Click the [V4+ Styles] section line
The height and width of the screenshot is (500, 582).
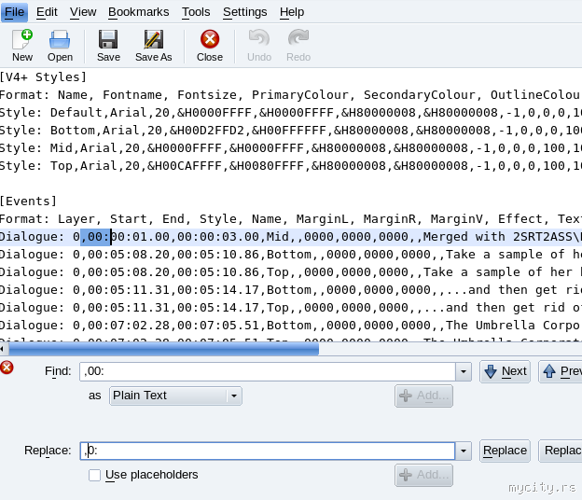pyautogui.click(x=43, y=77)
